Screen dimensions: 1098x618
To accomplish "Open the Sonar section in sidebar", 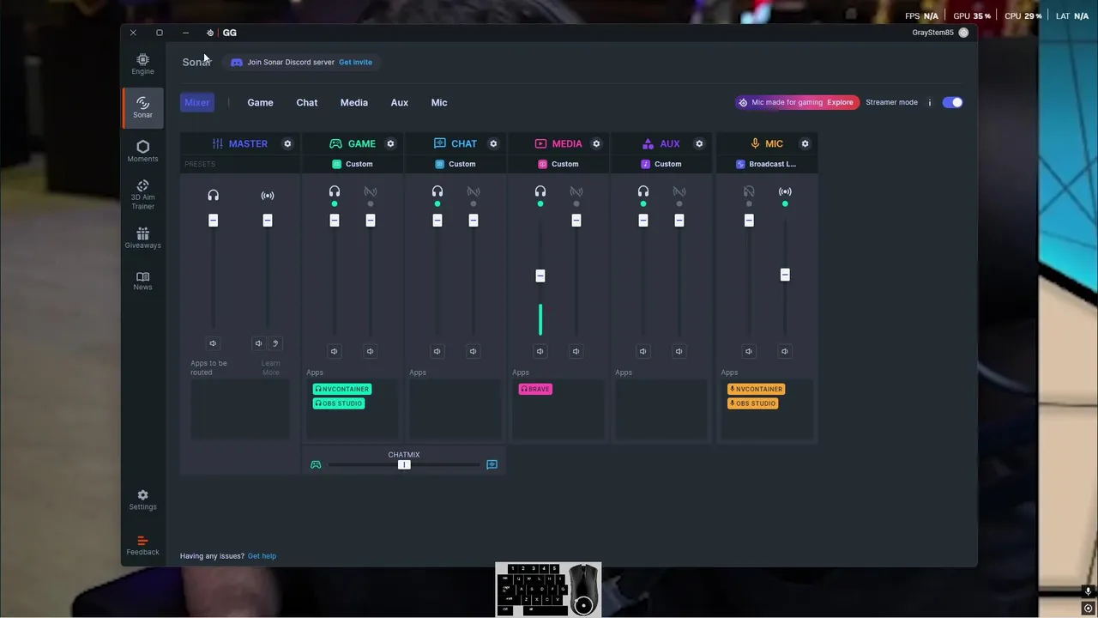I will [142, 106].
